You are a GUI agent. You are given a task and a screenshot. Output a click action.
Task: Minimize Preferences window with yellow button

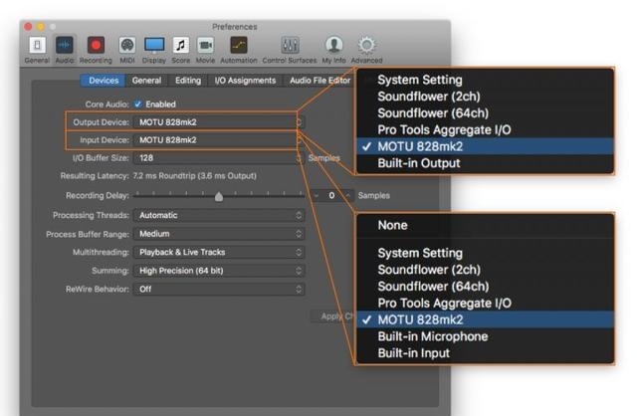[40, 27]
